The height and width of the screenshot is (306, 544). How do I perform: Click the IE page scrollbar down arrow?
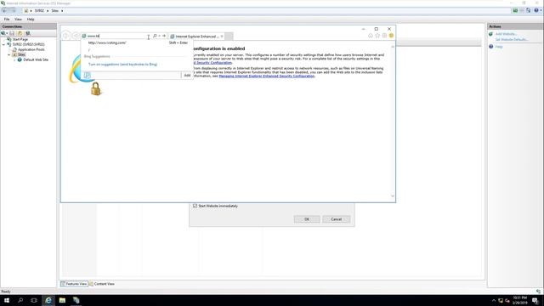point(393,196)
